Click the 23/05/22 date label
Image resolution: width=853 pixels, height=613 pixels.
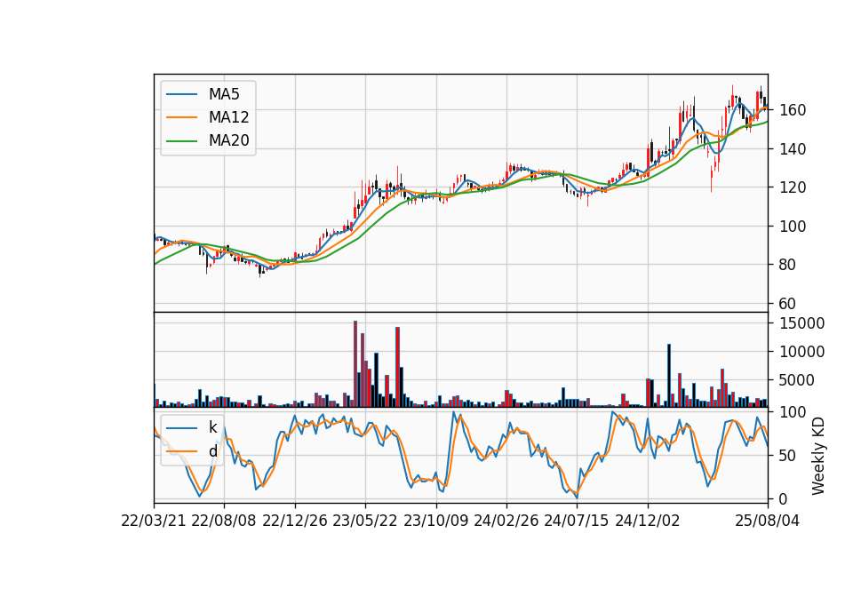click(x=365, y=521)
